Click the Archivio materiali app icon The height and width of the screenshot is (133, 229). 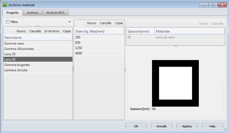click(x=5, y=5)
